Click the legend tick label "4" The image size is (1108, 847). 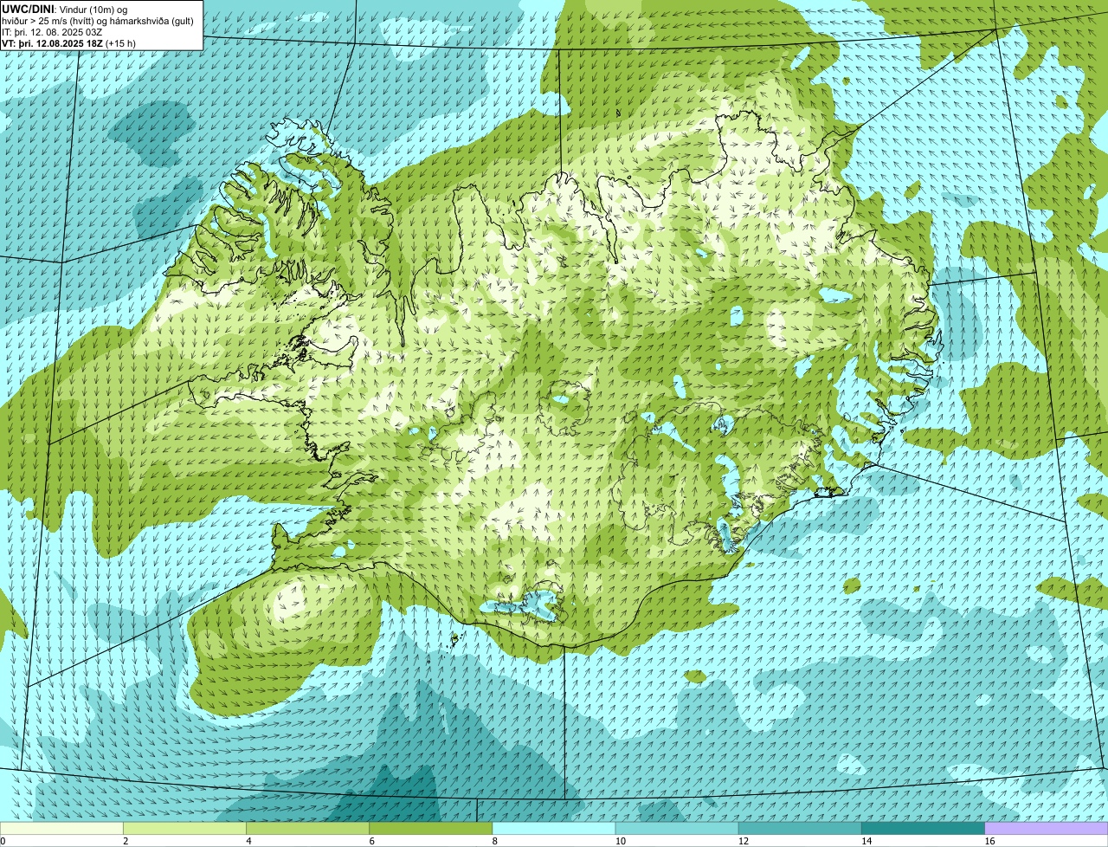248,841
